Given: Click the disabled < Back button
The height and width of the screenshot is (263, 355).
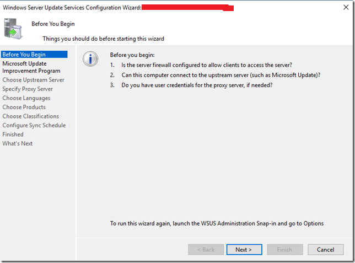Looking at the screenshot, I should [x=206, y=249].
